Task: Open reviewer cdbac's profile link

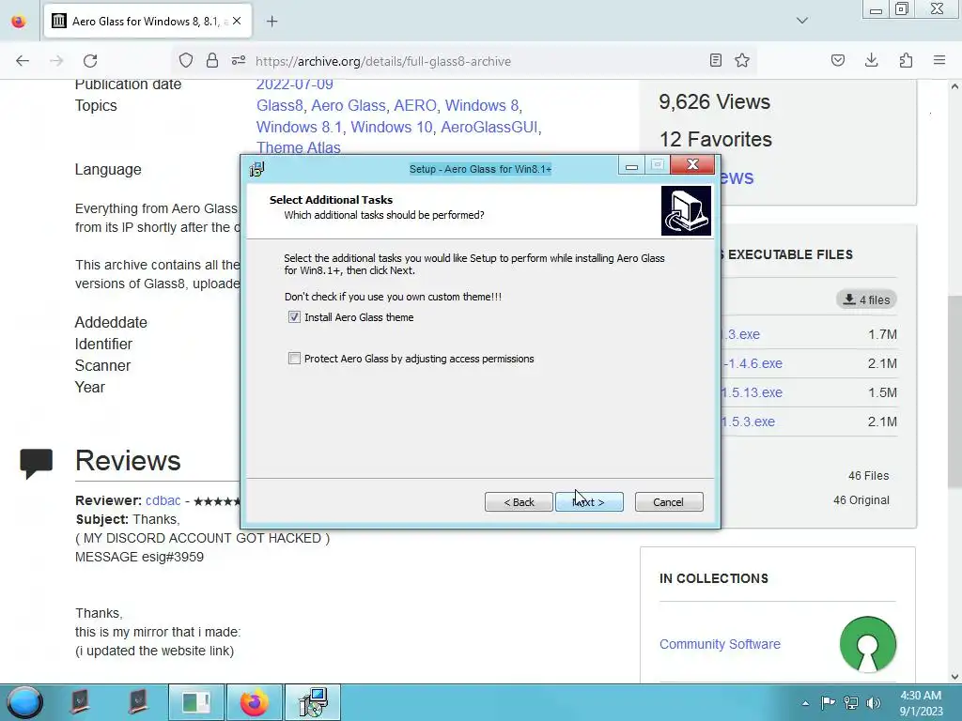Action: click(x=163, y=500)
